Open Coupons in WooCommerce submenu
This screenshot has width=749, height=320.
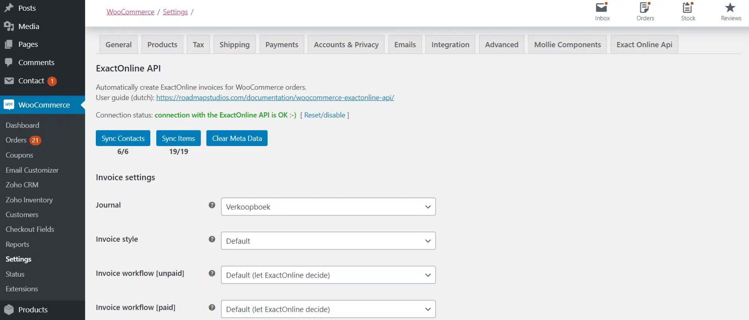(x=19, y=155)
